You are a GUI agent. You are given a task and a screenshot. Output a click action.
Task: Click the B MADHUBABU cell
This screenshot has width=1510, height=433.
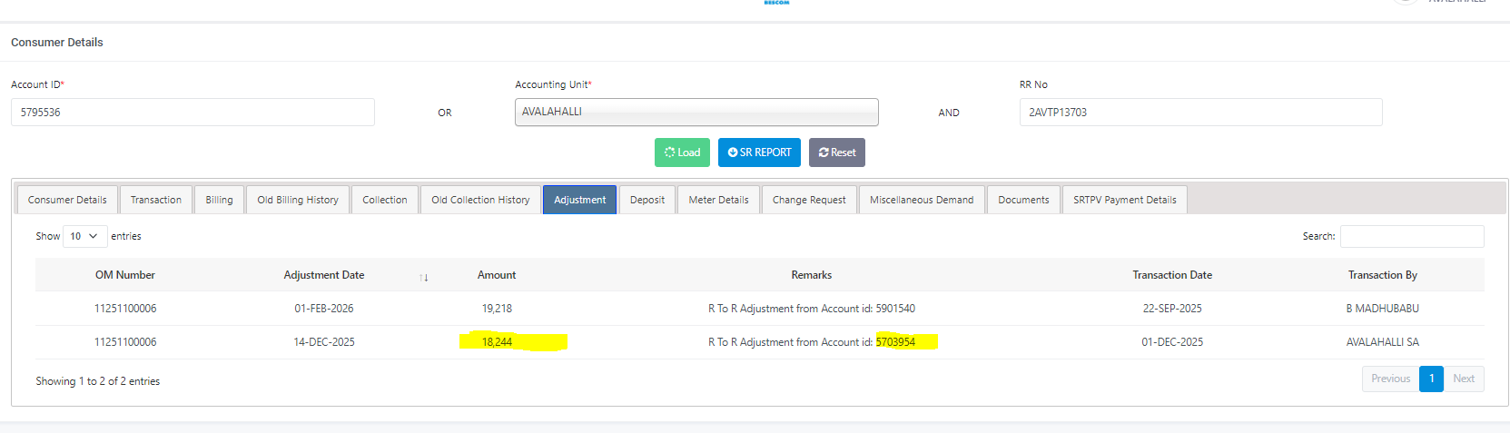(1383, 309)
